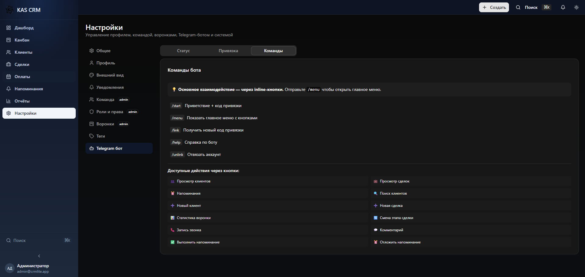Click the Новый клиент plus icon
585x277 pixels.
[173, 206]
